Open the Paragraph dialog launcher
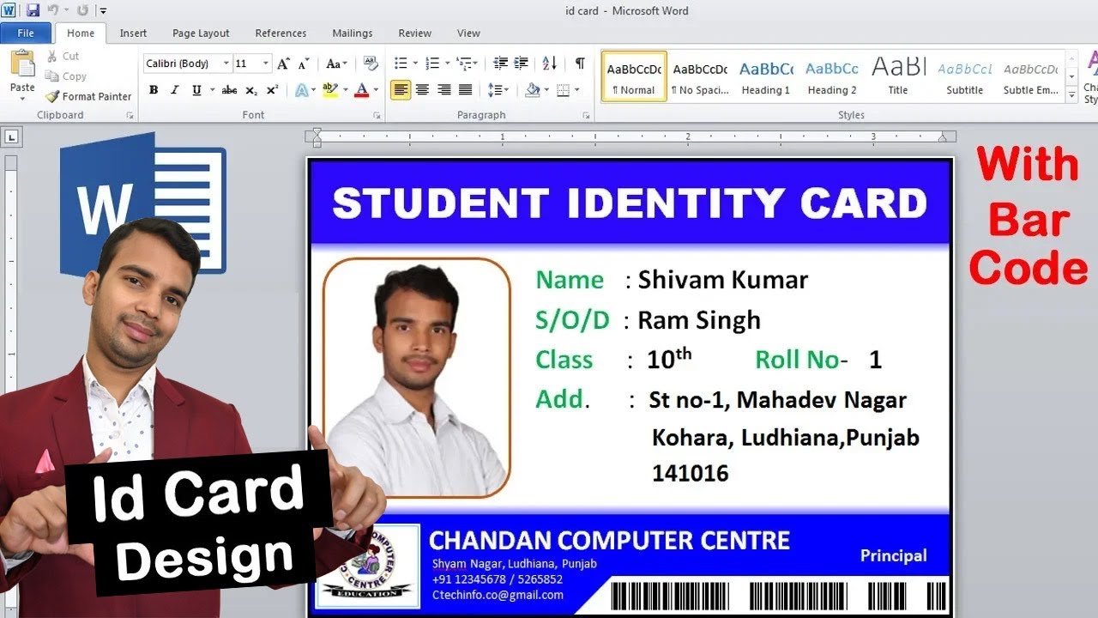Screen dimensions: 1098x618 coord(587,115)
